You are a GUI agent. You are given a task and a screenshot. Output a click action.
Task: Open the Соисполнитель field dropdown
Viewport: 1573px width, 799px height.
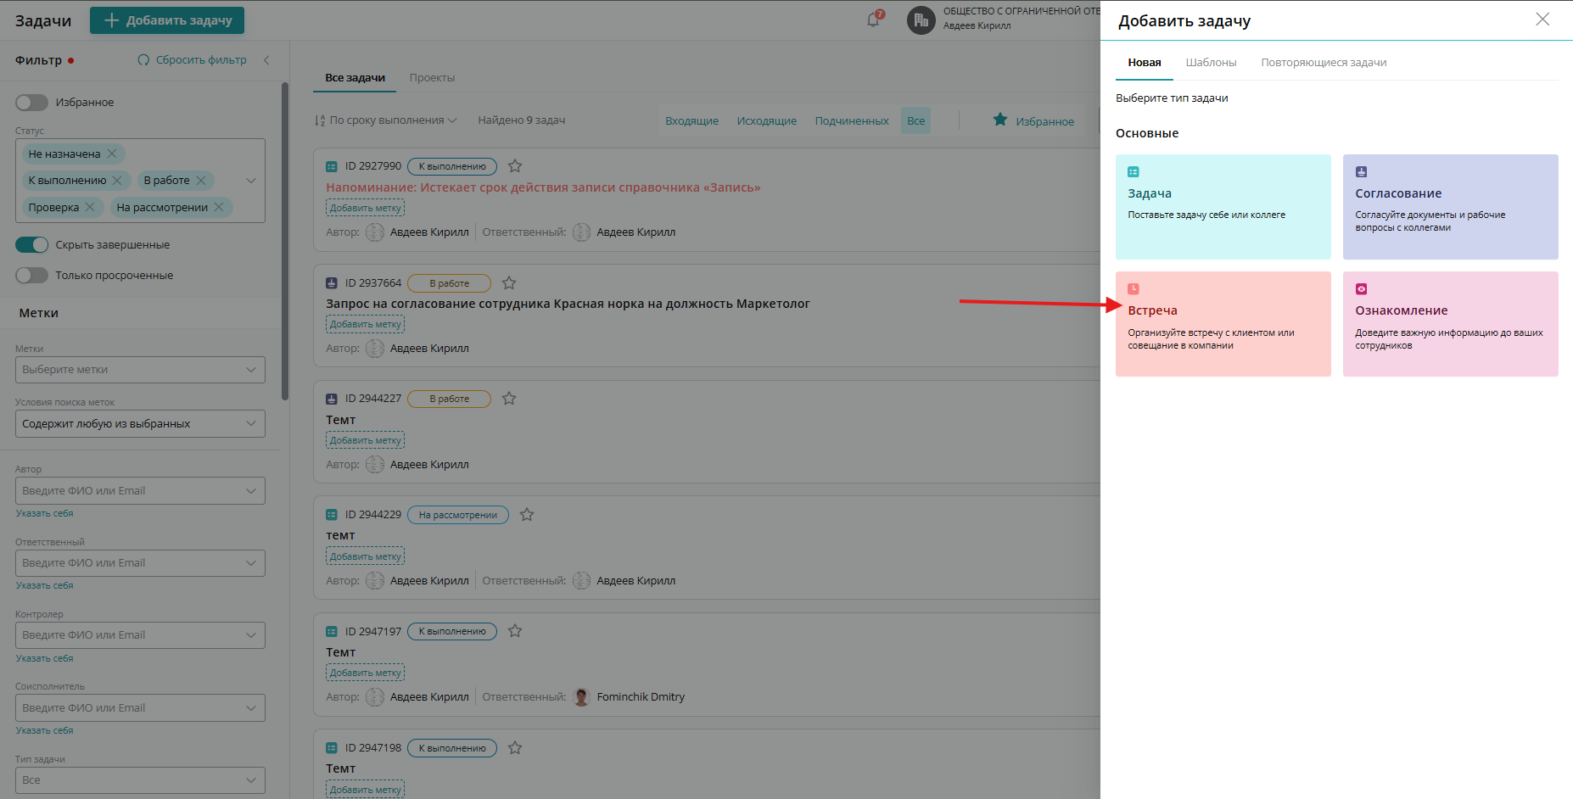pyautogui.click(x=140, y=708)
